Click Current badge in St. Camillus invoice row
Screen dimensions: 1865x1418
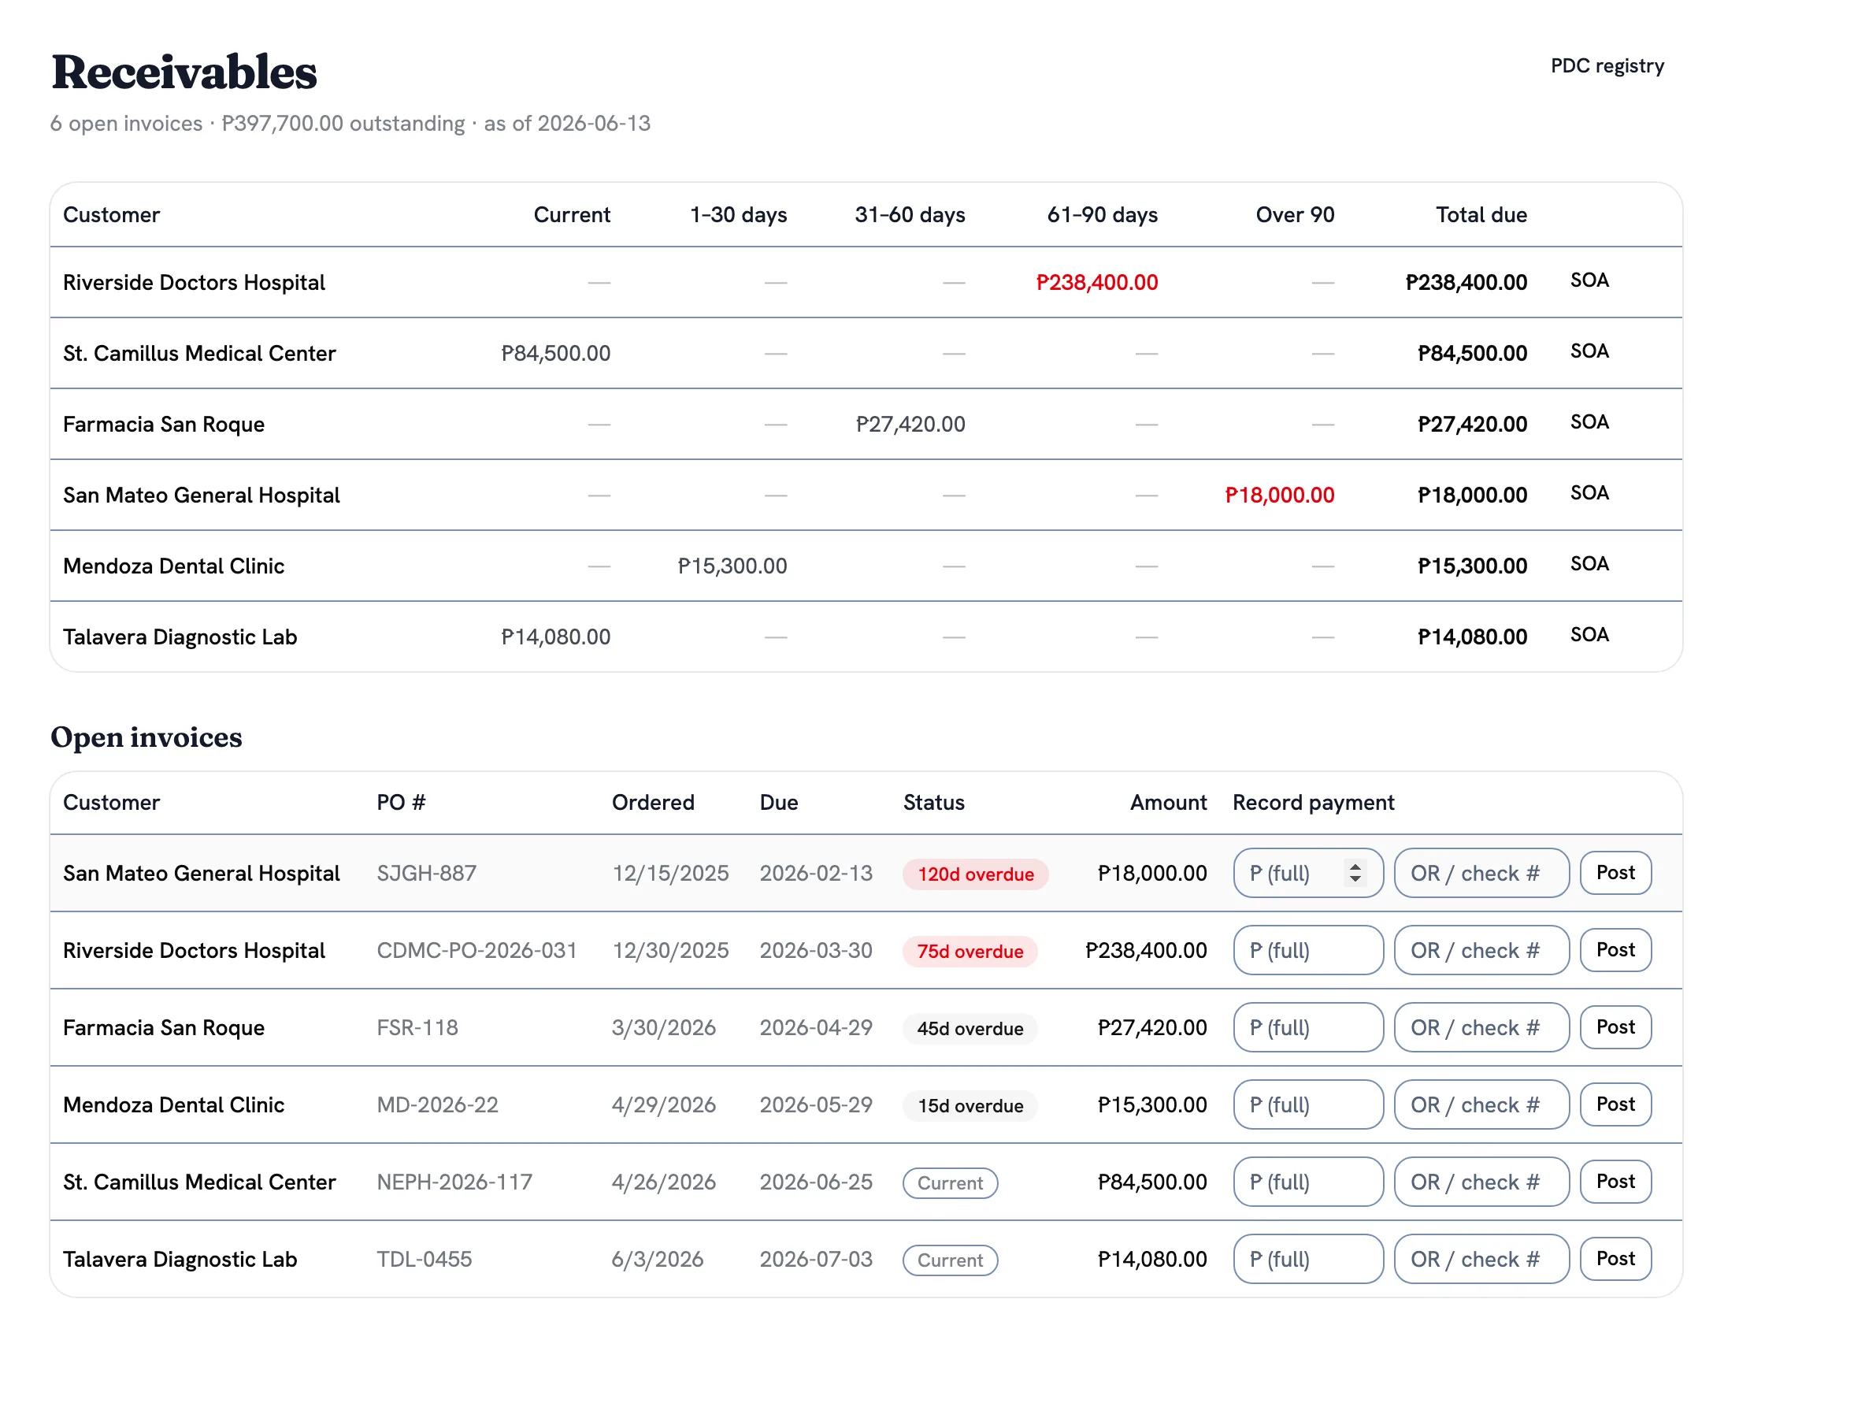click(949, 1182)
